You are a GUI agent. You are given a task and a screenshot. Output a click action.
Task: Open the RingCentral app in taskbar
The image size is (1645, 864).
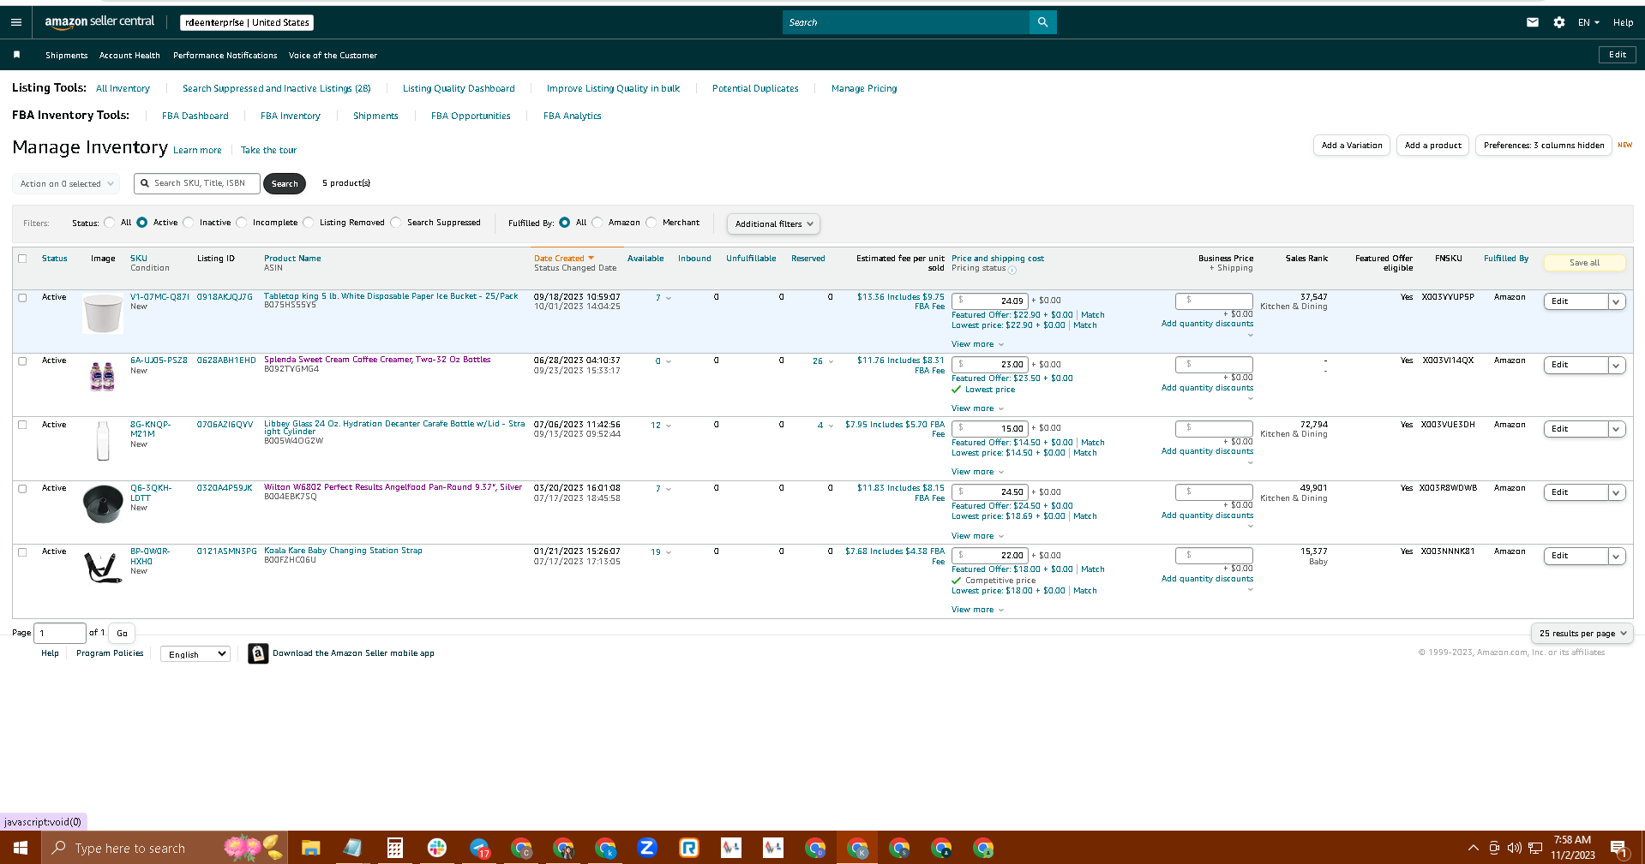point(689,848)
